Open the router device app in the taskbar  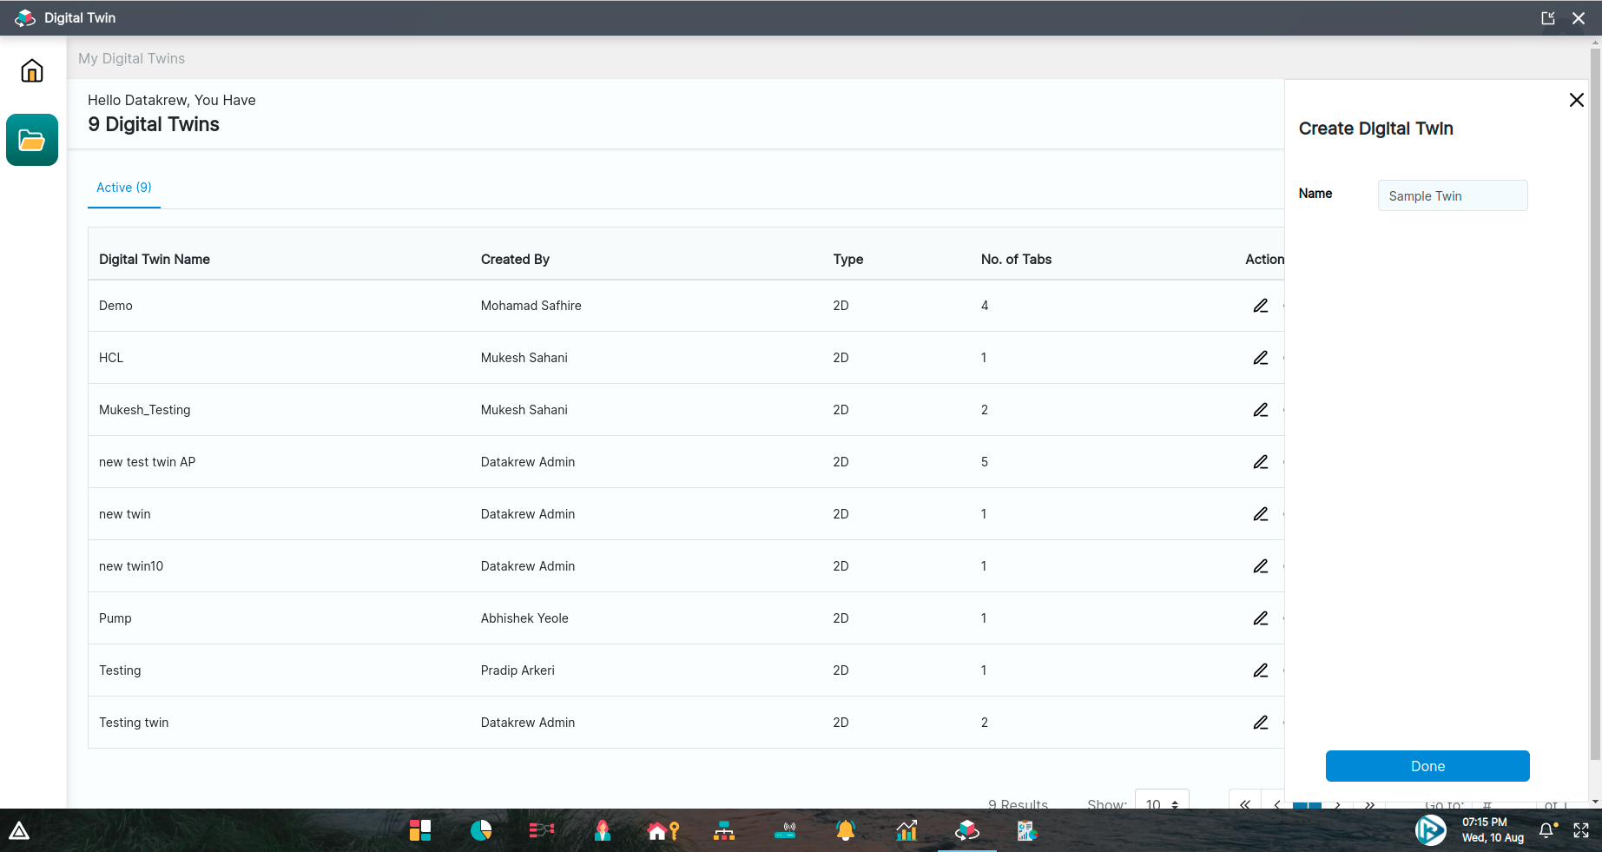785,831
